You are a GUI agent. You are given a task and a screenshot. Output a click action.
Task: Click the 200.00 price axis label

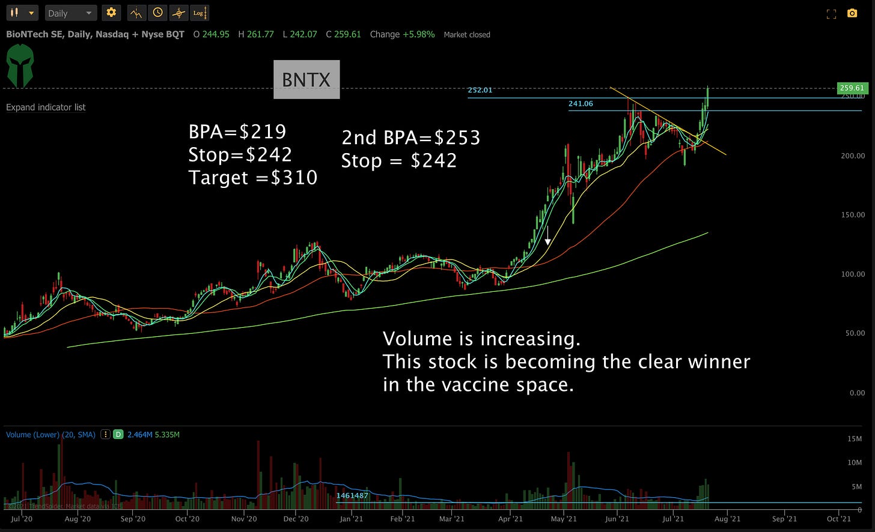853,156
